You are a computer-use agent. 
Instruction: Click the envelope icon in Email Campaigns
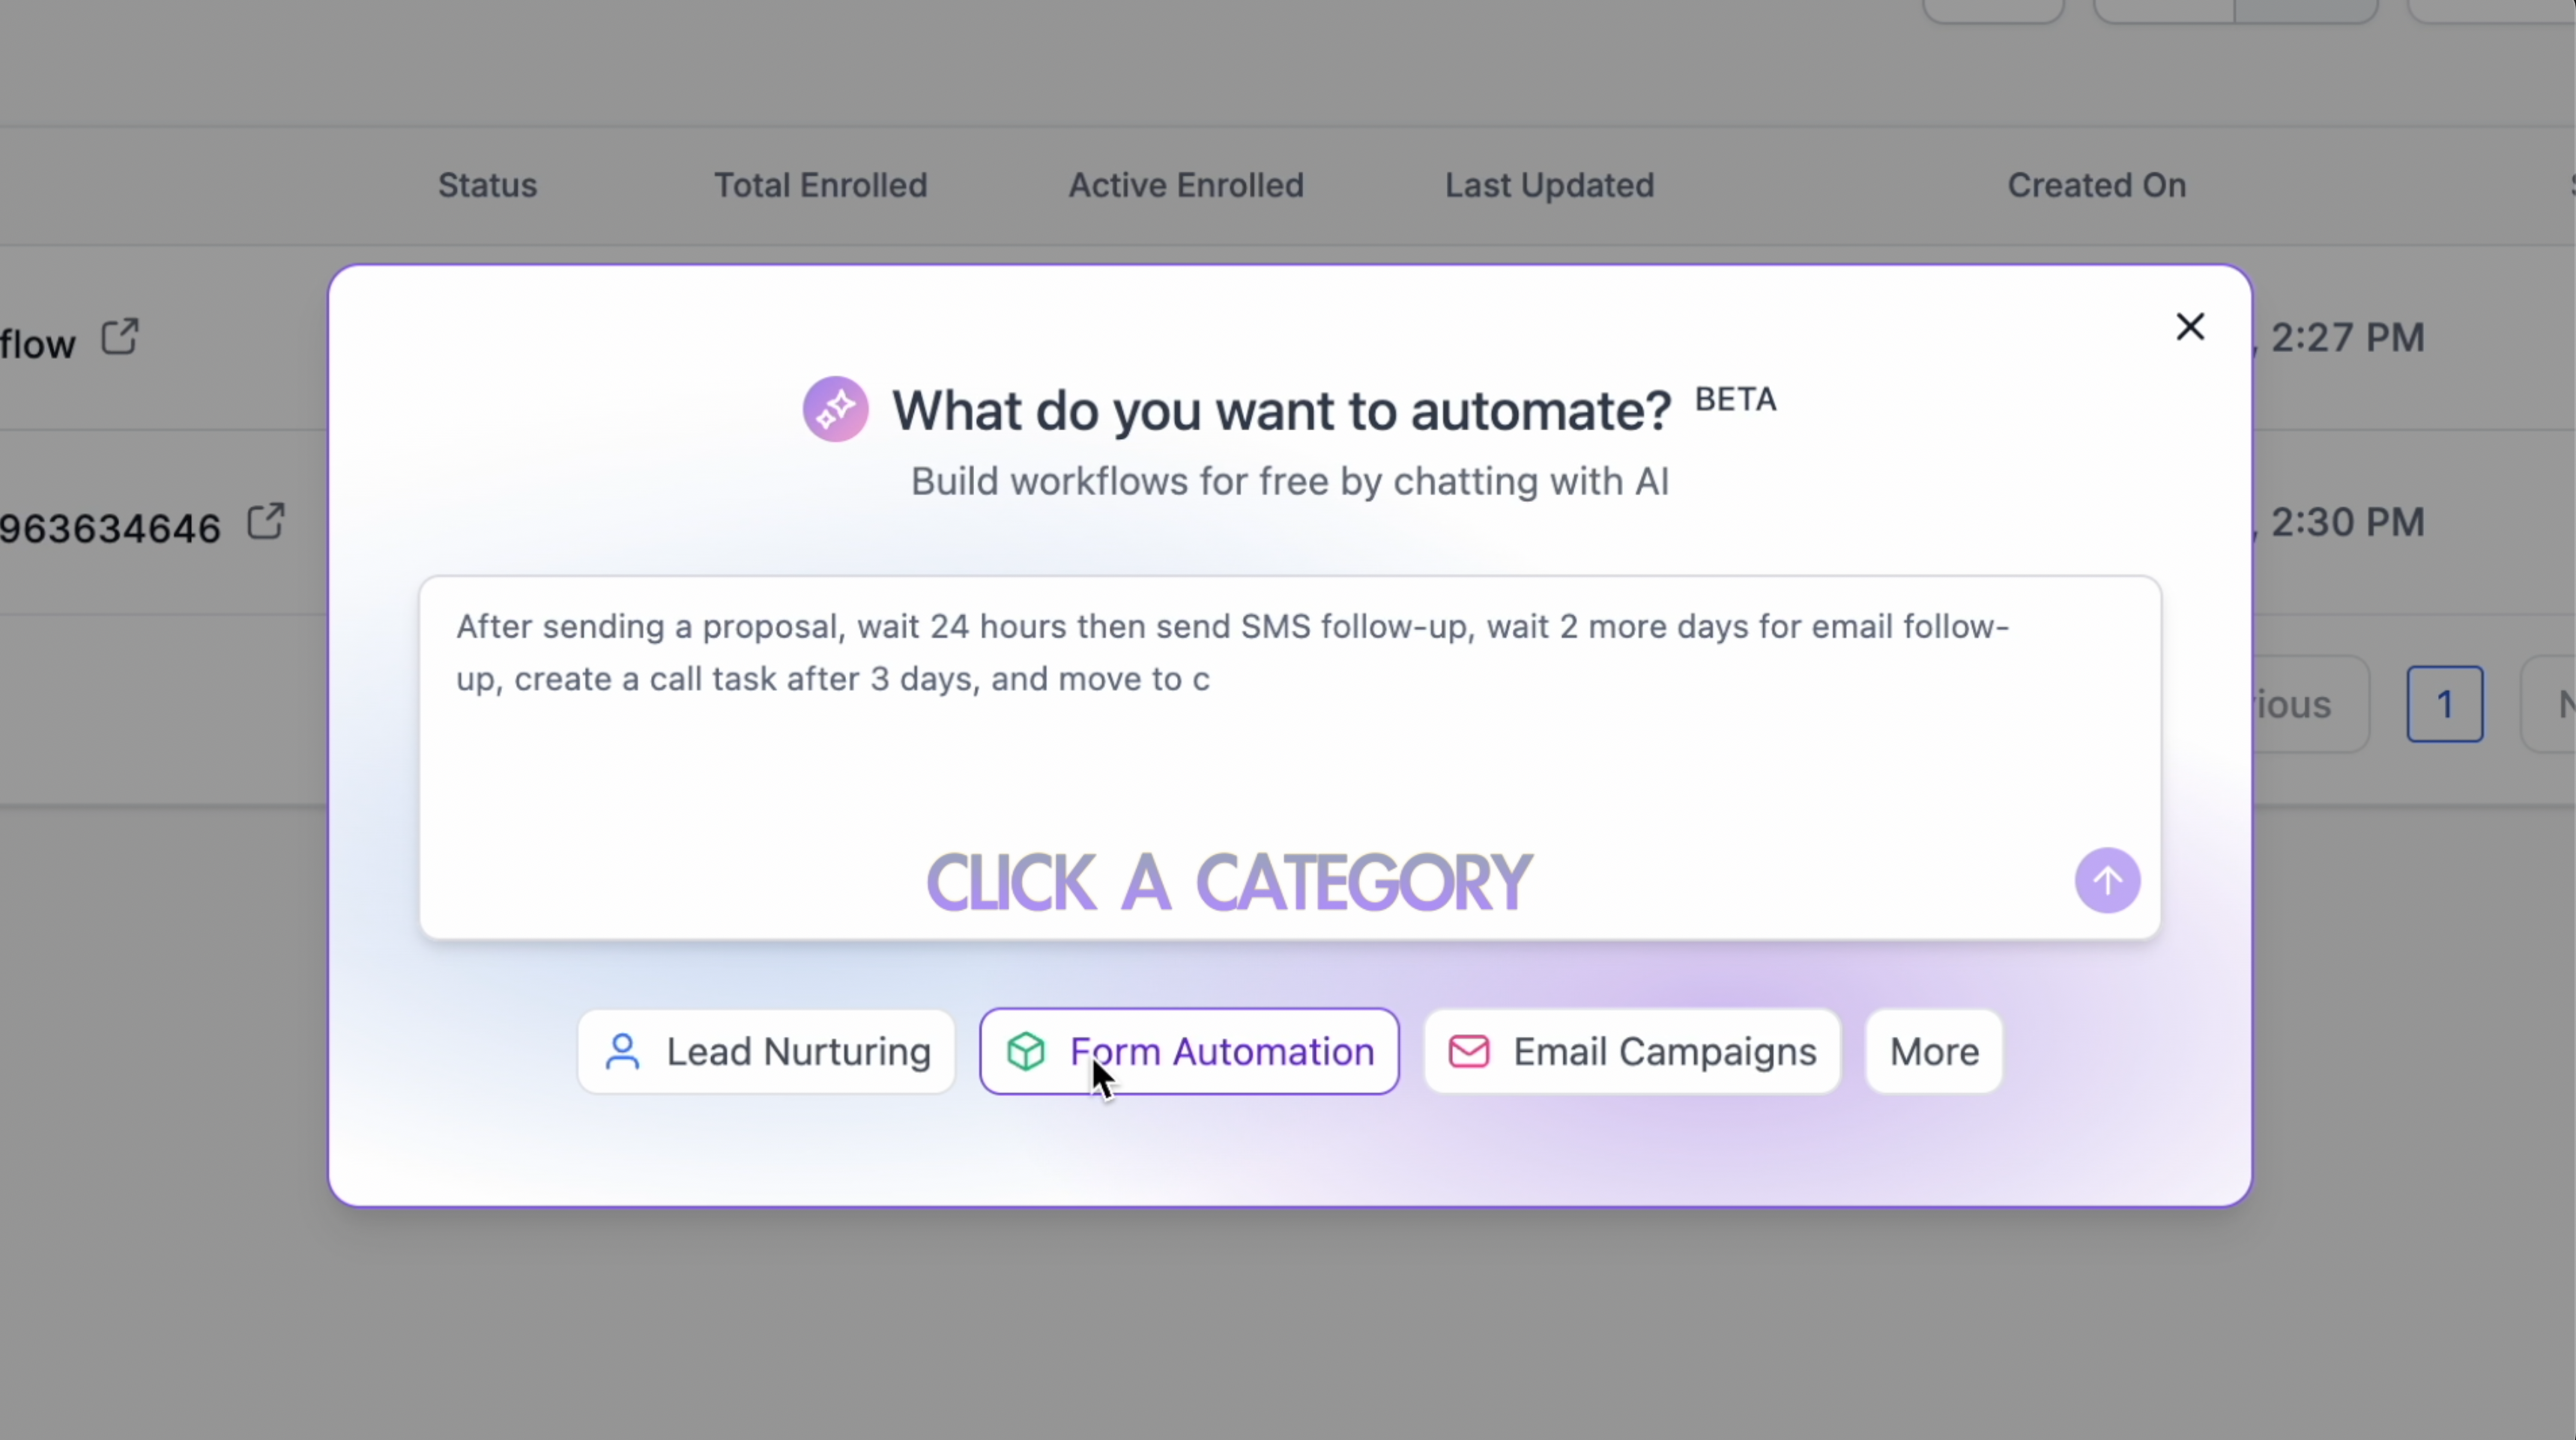(1469, 1051)
